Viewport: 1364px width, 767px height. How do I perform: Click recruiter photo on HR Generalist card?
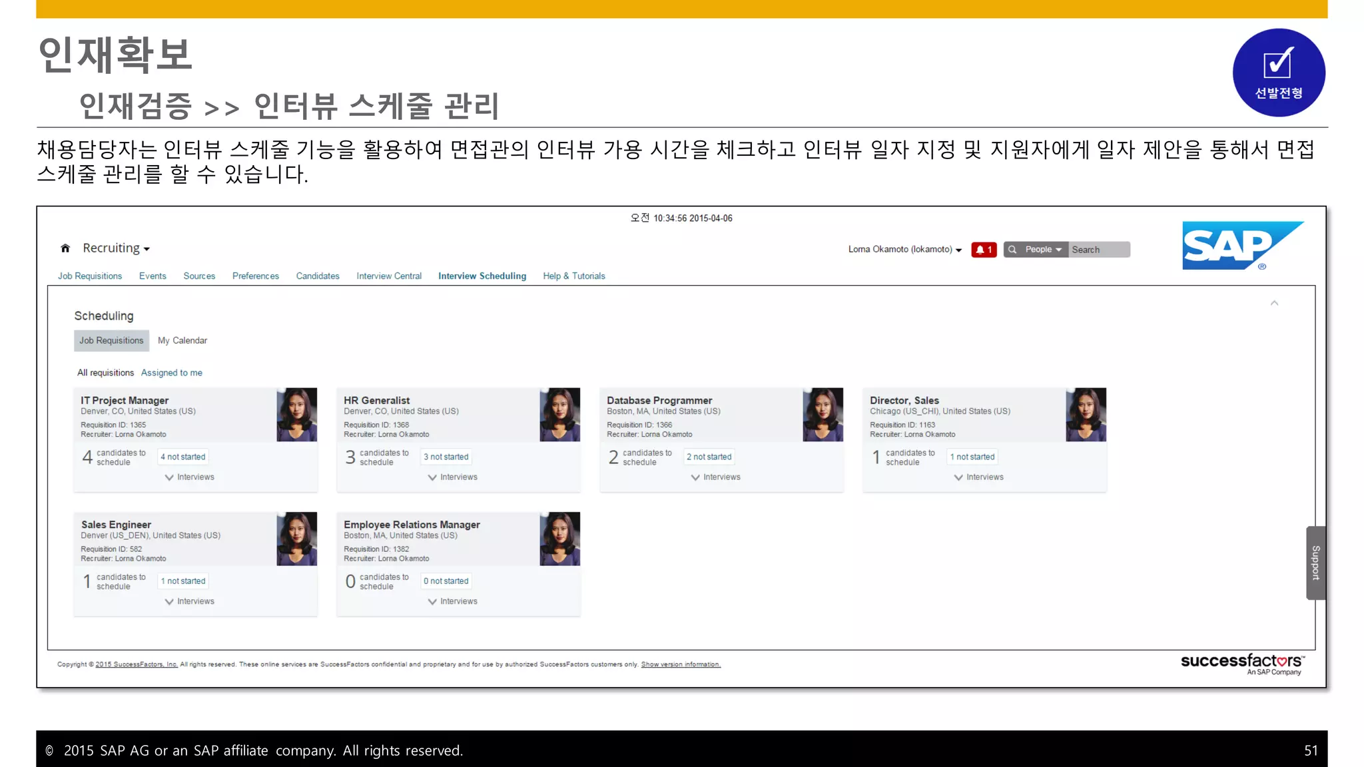coord(560,415)
